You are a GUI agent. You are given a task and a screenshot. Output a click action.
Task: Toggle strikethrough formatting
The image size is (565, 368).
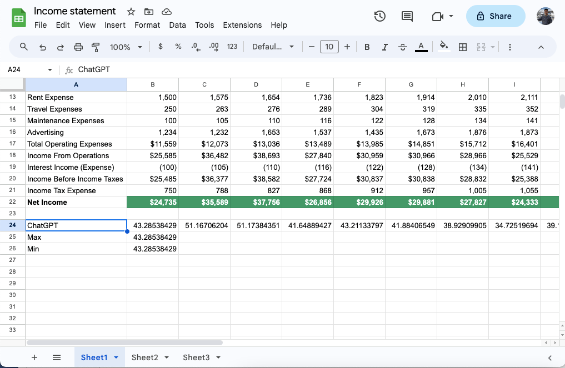pos(402,47)
